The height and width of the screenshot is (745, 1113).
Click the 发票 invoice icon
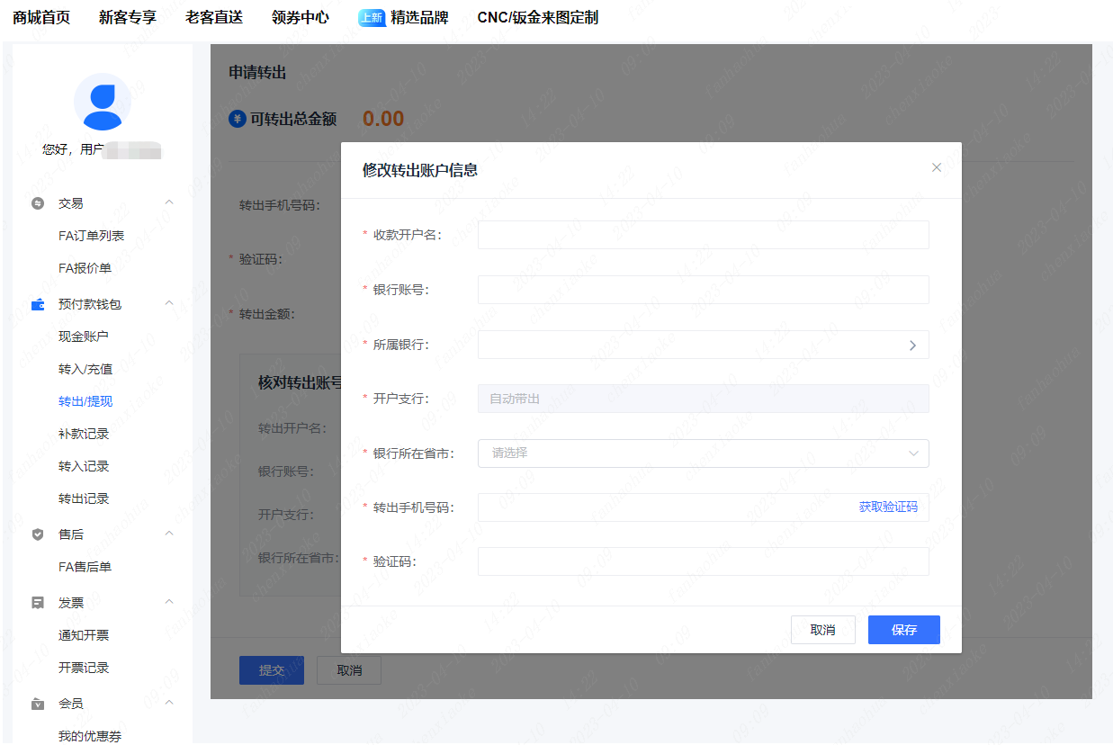click(38, 603)
